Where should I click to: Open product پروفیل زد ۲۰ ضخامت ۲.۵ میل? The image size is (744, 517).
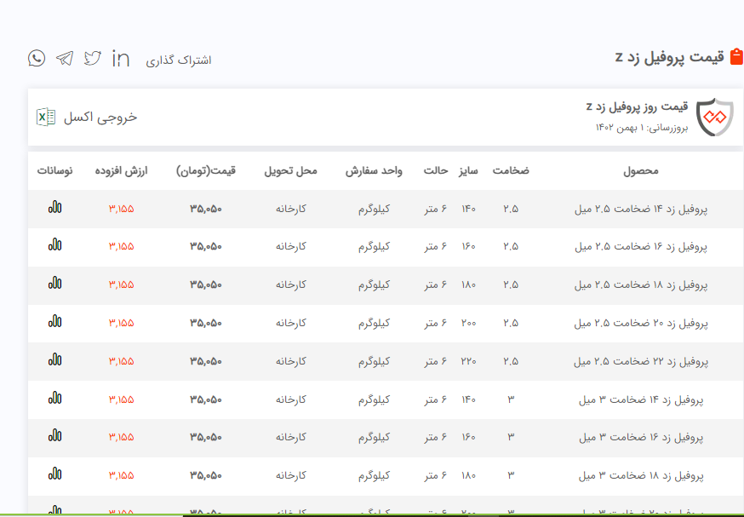coord(640,323)
